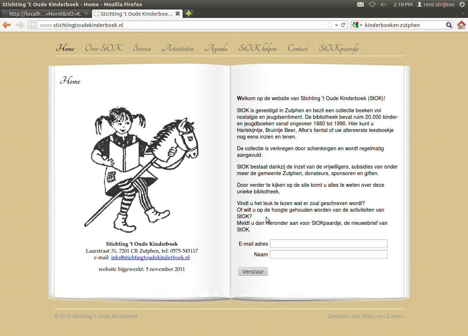The width and height of the screenshot is (468, 336).
Task: Open the system power/settings gear menu
Action: click(462, 4)
